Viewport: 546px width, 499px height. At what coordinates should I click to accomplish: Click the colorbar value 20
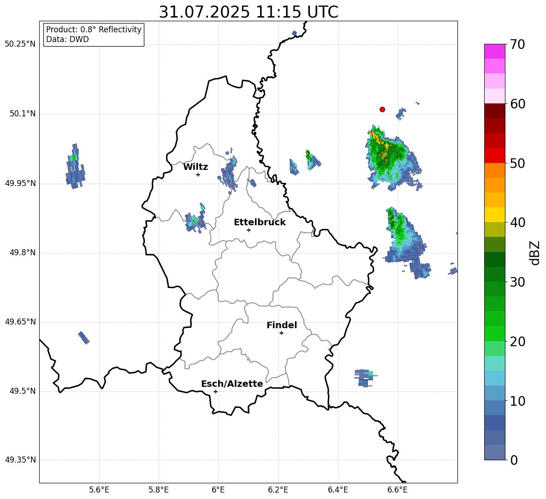tap(517, 342)
